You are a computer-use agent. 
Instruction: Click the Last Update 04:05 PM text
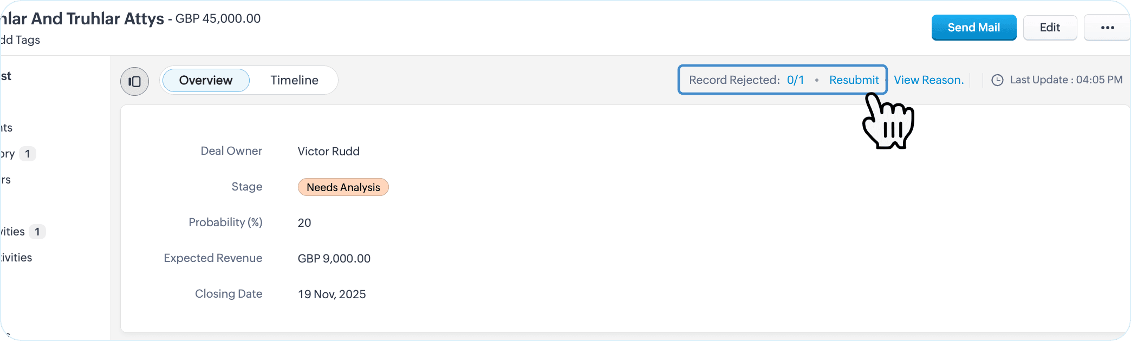click(1066, 80)
